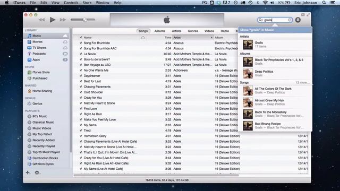Select Music in the Library sidebar
Screen dimensions: 340x191
click(x=37, y=36)
